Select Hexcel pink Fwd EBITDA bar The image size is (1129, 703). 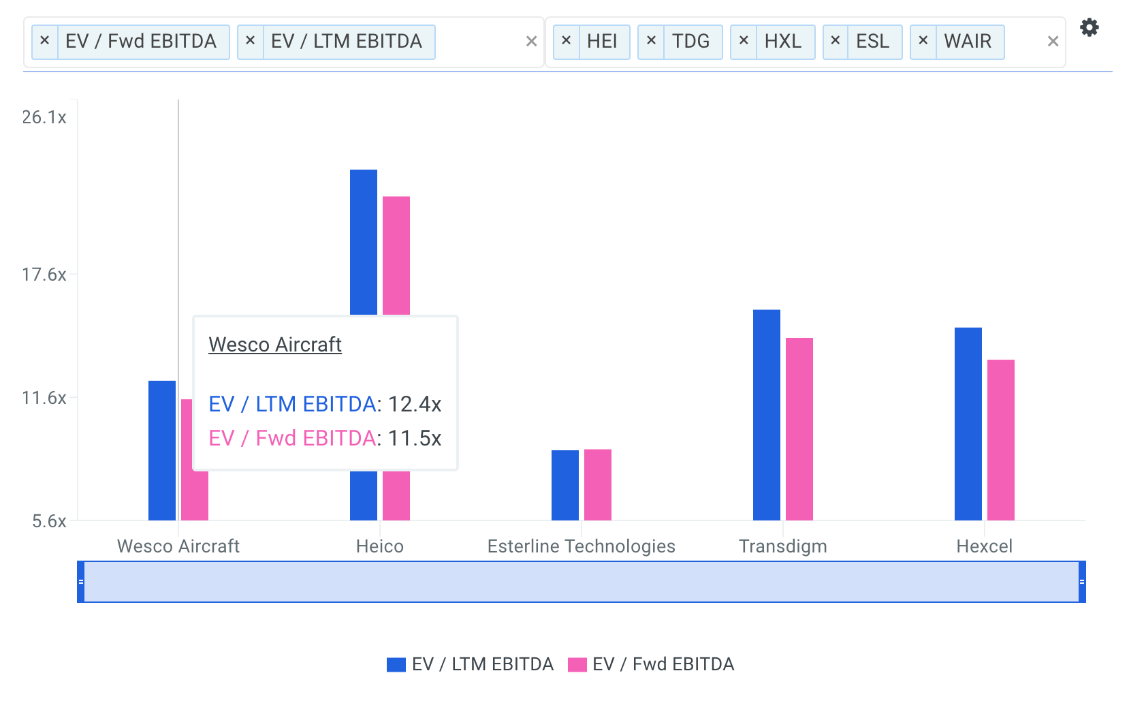click(1001, 440)
